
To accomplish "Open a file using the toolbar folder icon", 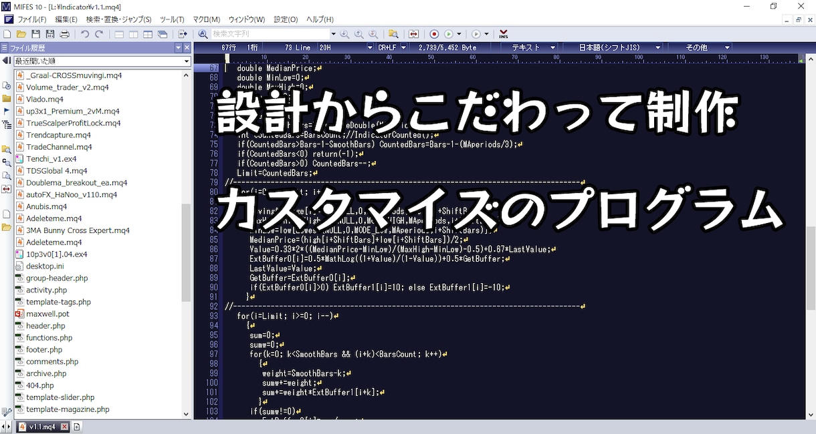I will [x=21, y=34].
